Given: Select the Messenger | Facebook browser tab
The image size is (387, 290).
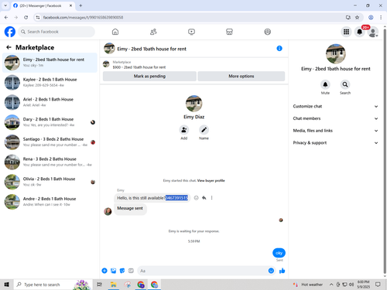Looking at the screenshot, I should (40, 5).
